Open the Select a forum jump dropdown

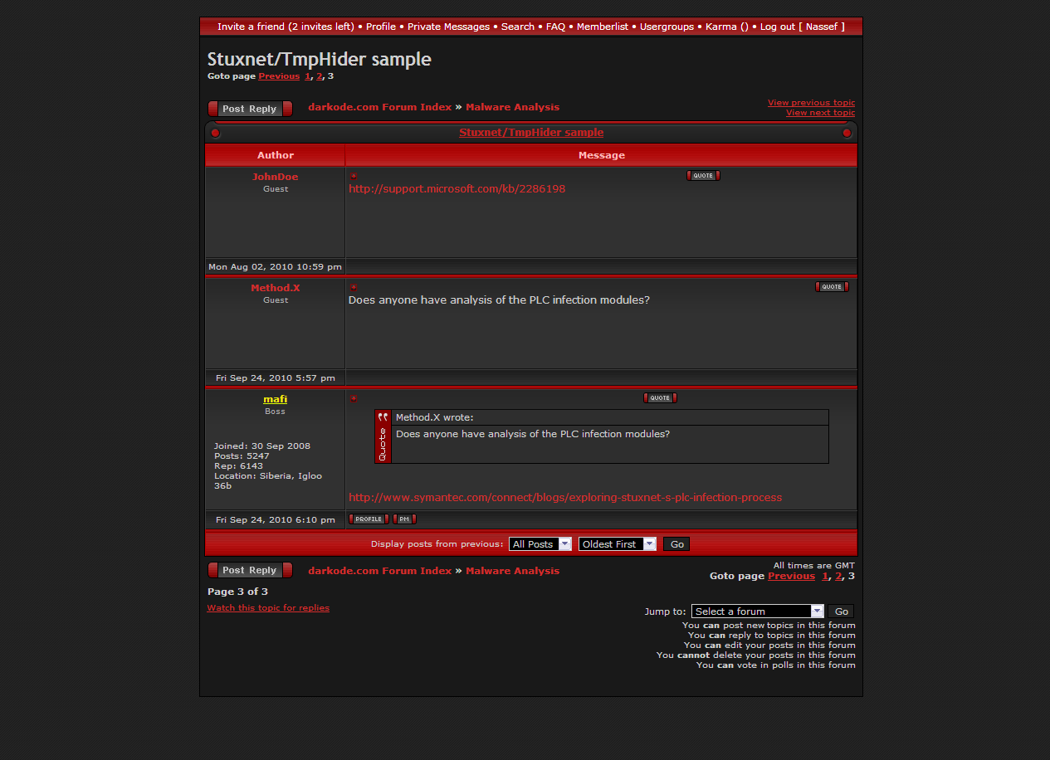click(757, 611)
